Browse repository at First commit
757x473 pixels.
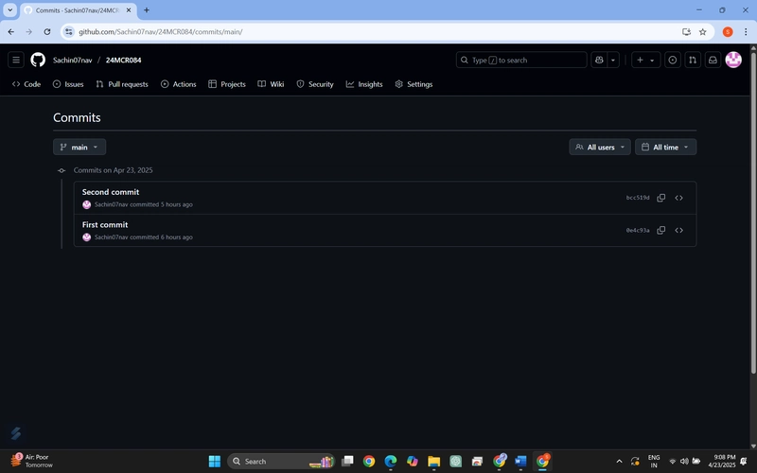coord(678,230)
